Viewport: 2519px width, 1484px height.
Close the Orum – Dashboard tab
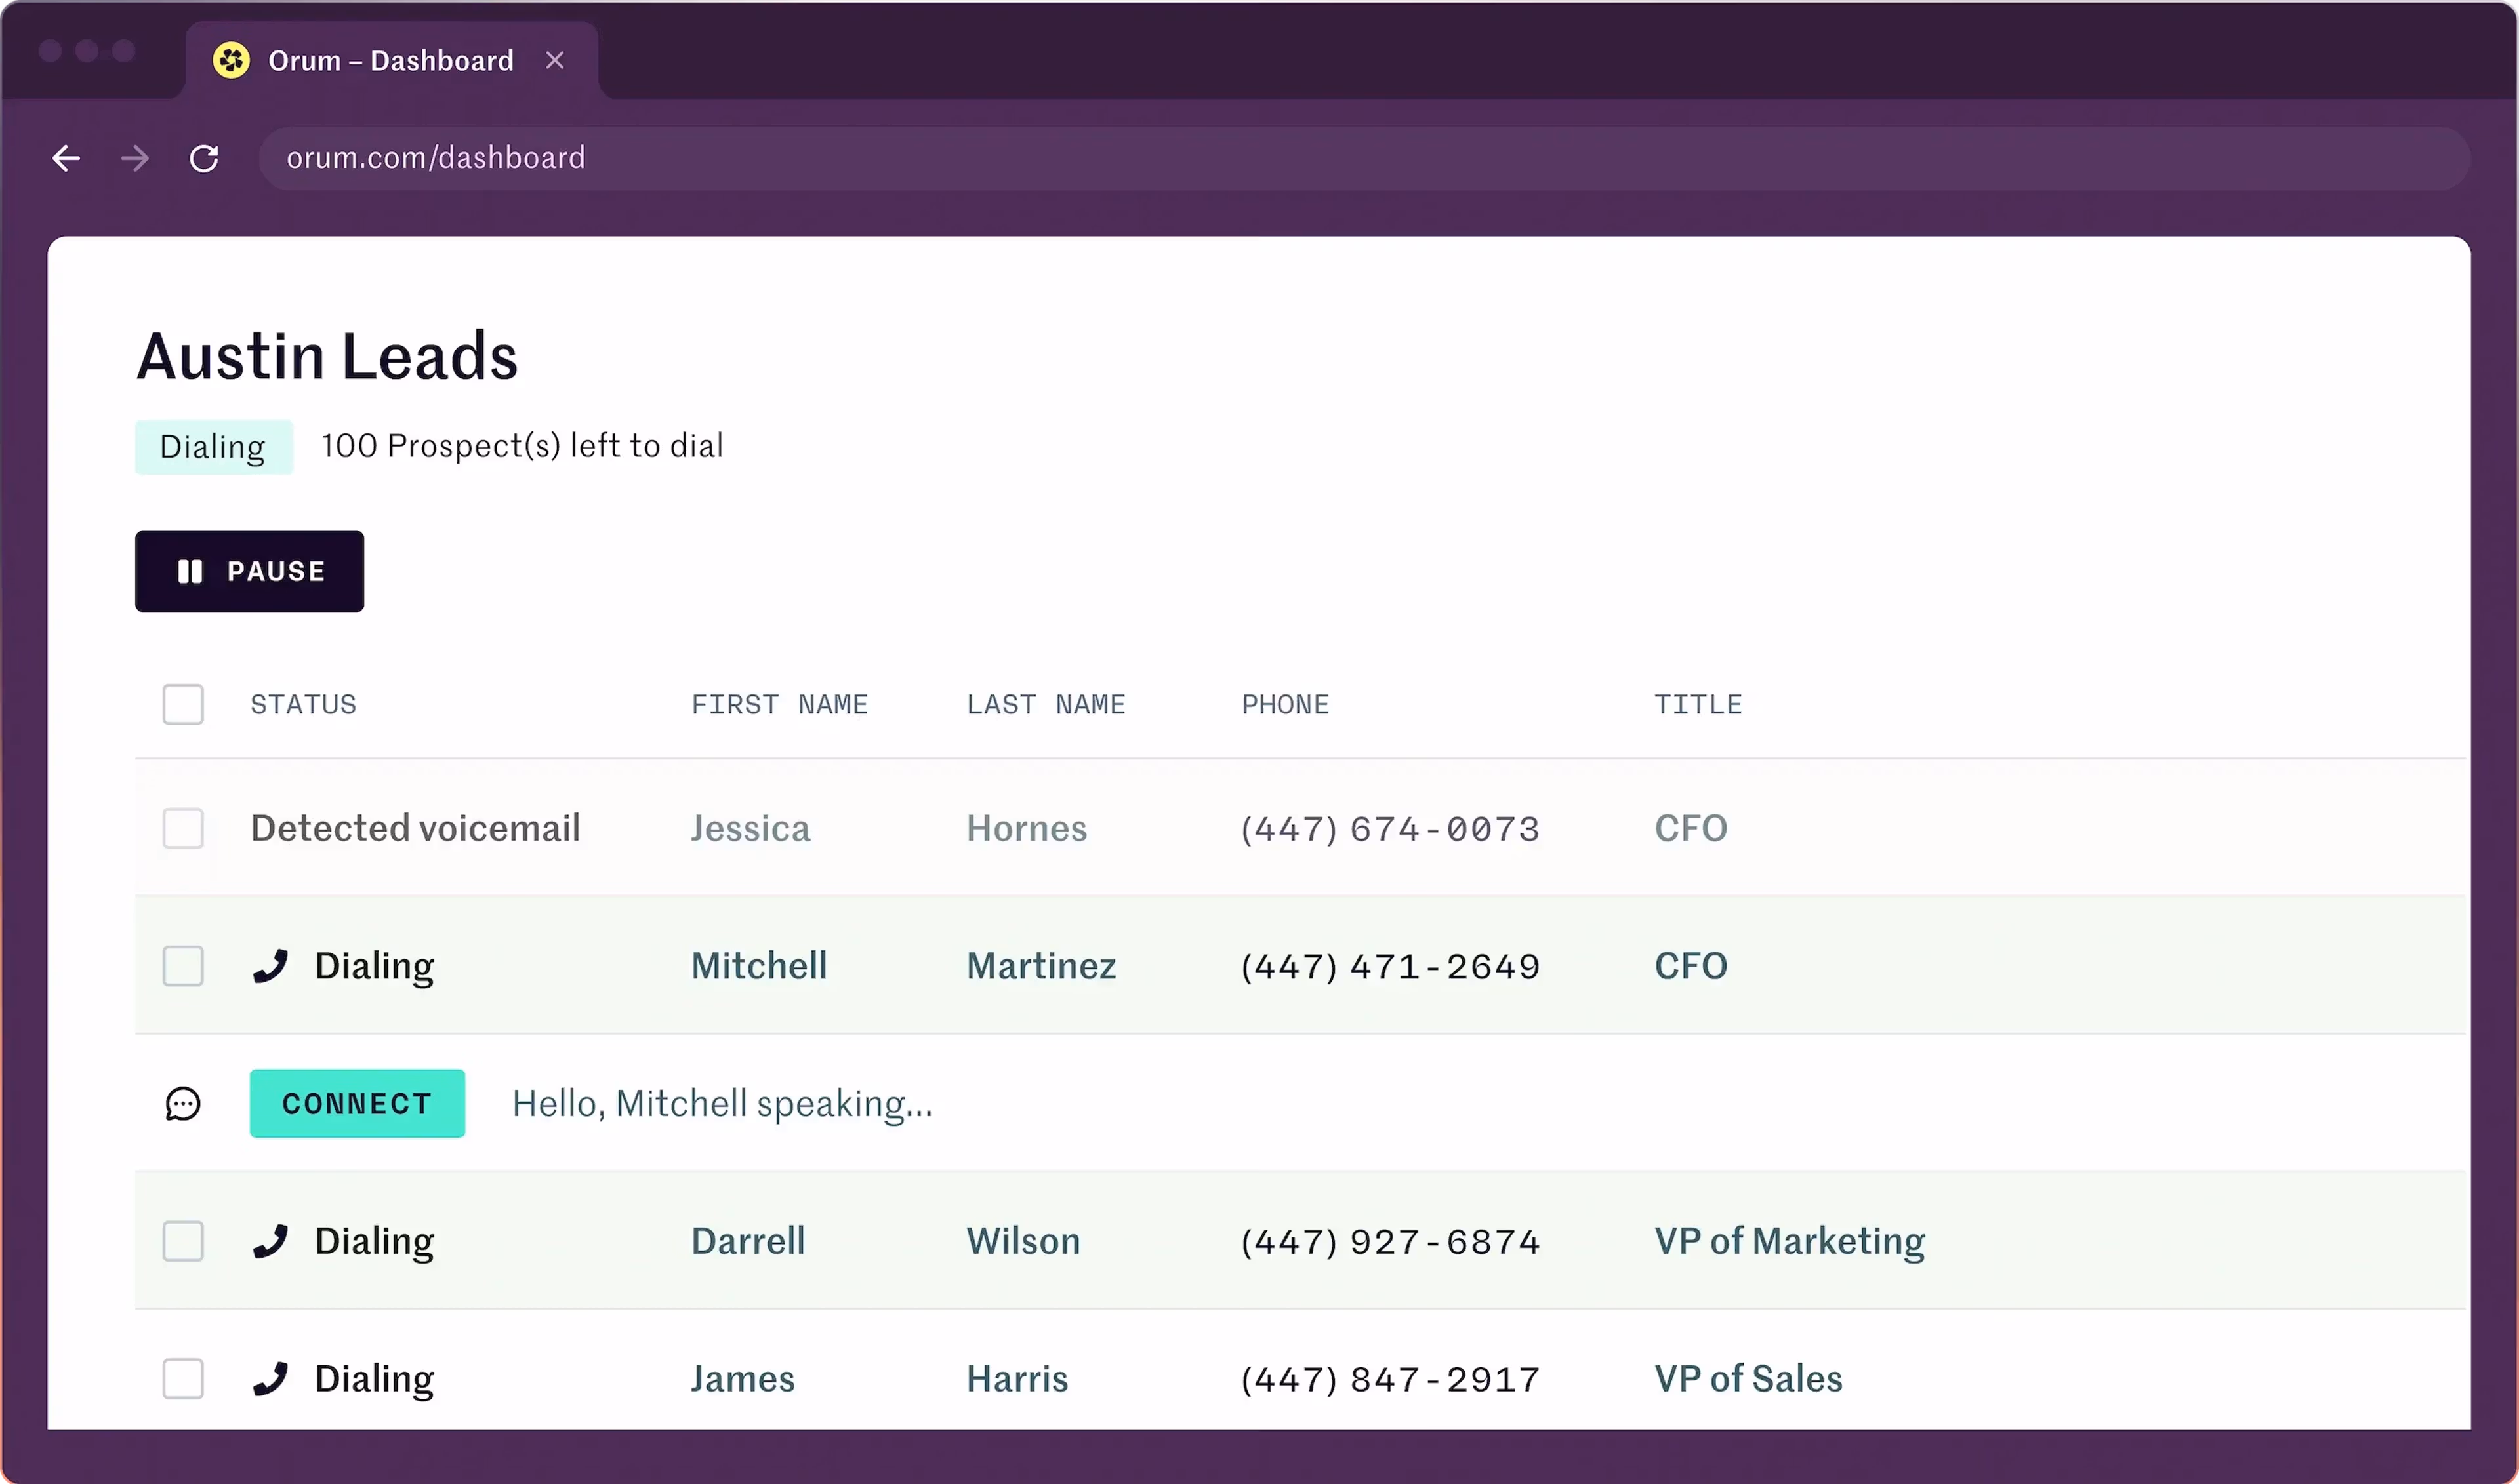click(x=555, y=60)
